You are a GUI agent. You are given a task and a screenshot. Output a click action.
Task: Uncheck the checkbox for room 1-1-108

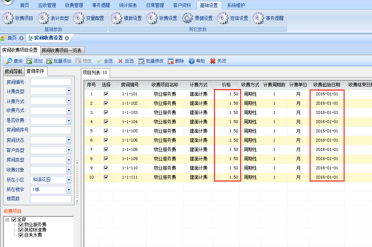[106, 149]
